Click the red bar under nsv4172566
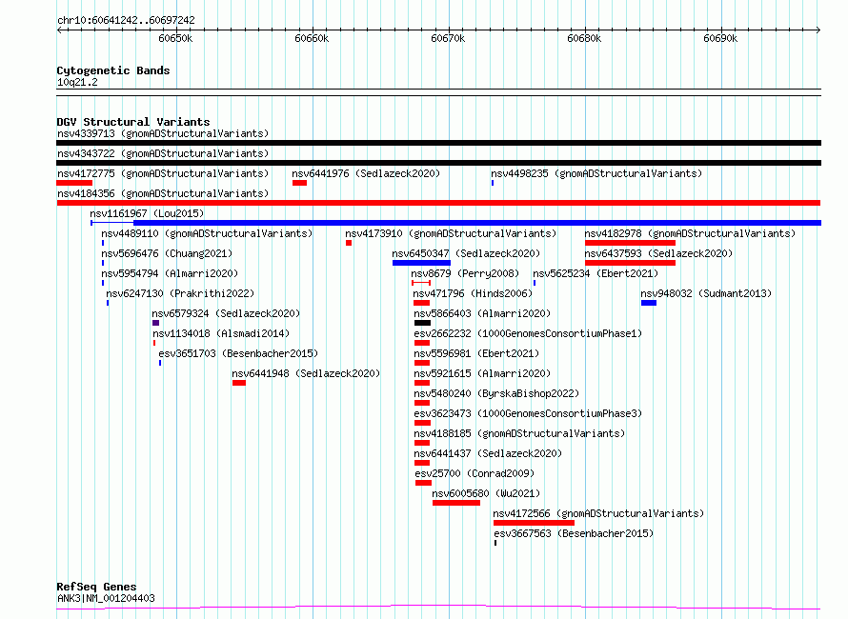Screen dimensions: 848x619 (x=534, y=523)
